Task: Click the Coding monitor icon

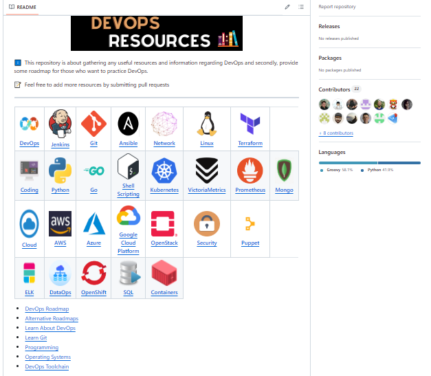Action: 29,170
